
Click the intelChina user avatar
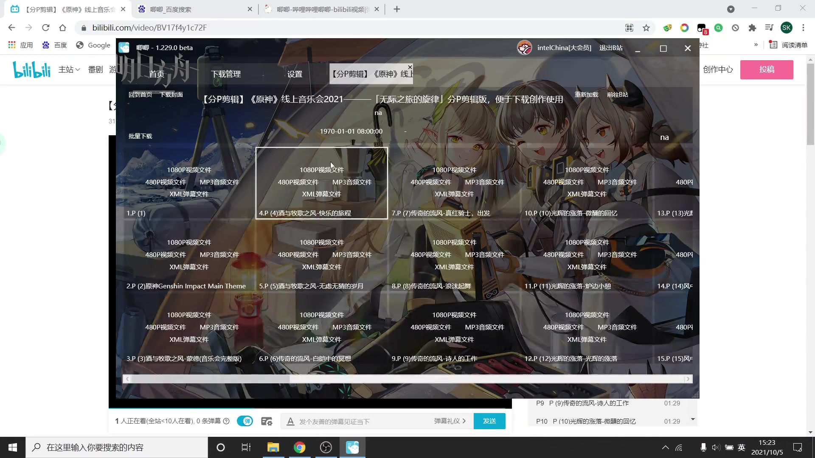tap(524, 47)
